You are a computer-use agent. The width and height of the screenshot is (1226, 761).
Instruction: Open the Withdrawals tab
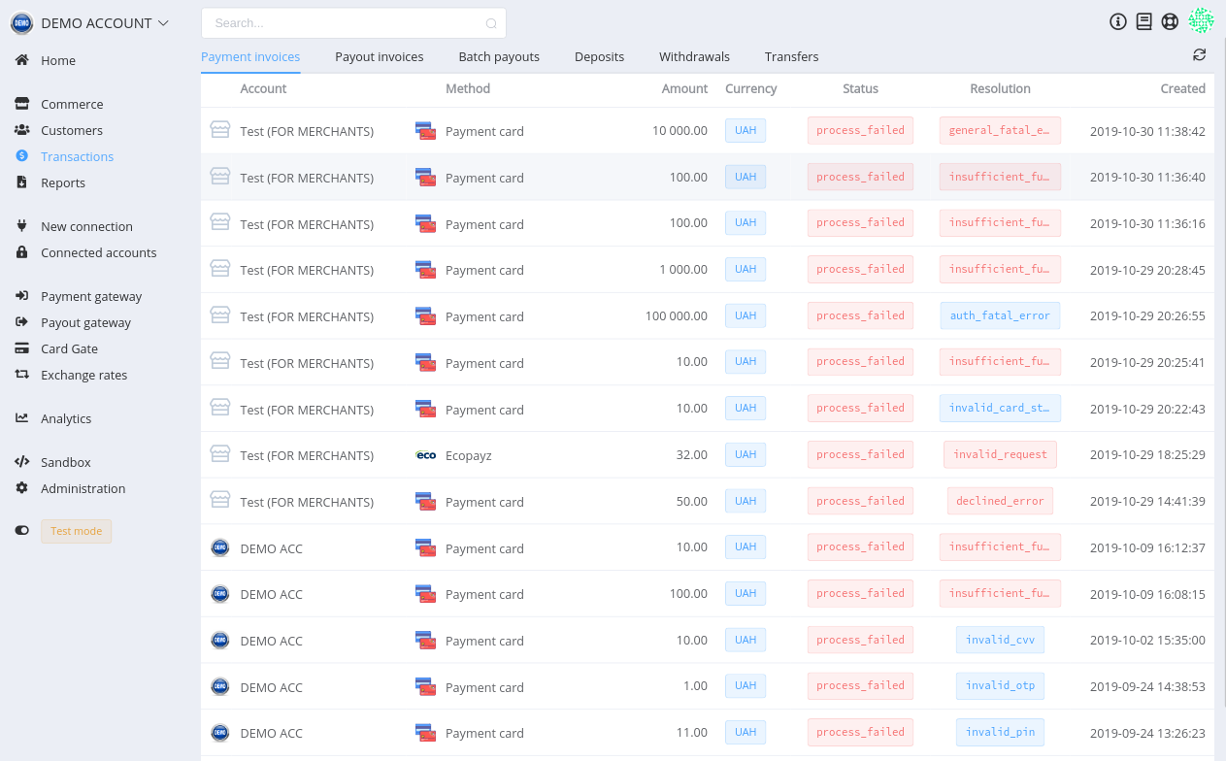click(694, 57)
